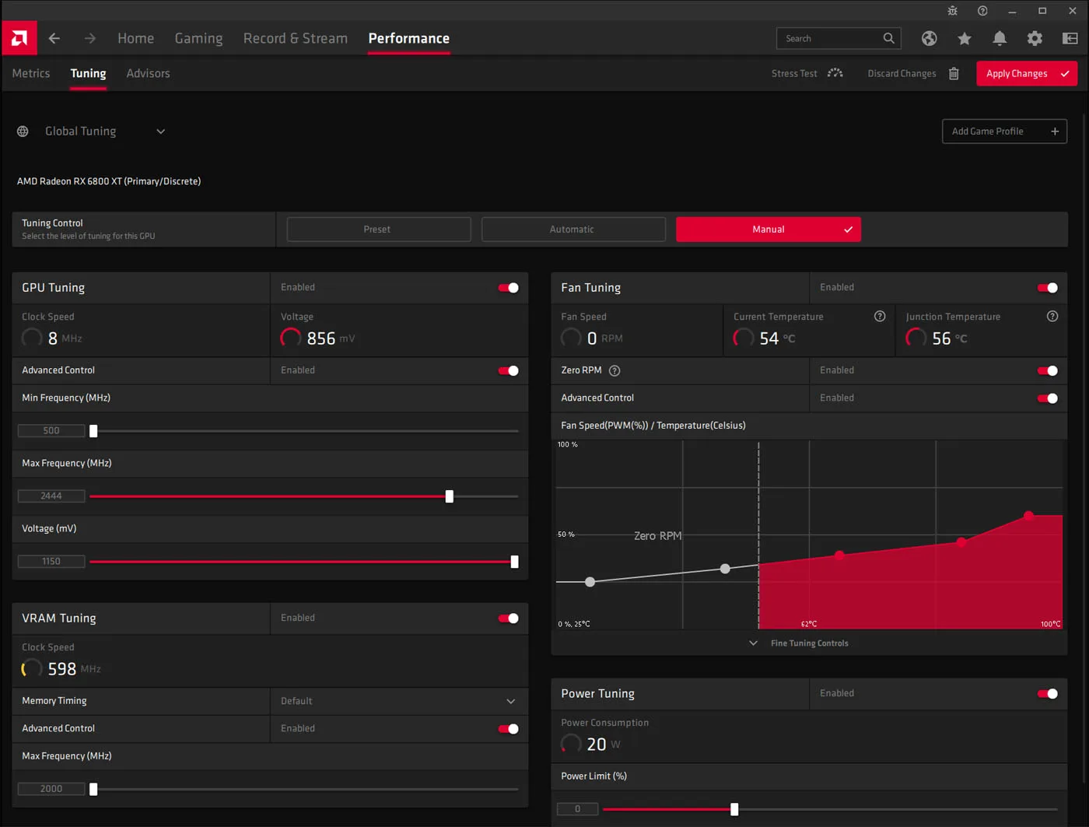
Task: Click Add Game Profile button
Action: 1004,131
